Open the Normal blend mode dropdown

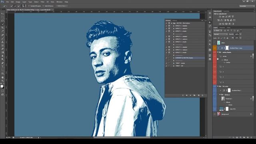point(220,34)
